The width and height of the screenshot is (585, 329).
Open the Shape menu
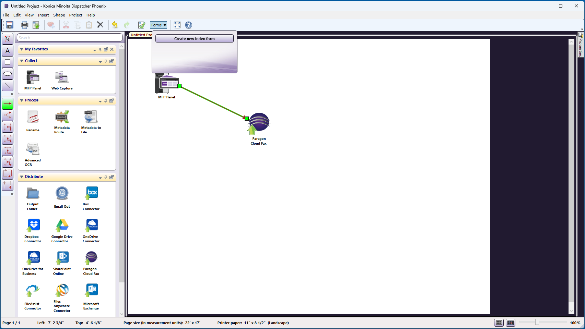[x=59, y=15]
